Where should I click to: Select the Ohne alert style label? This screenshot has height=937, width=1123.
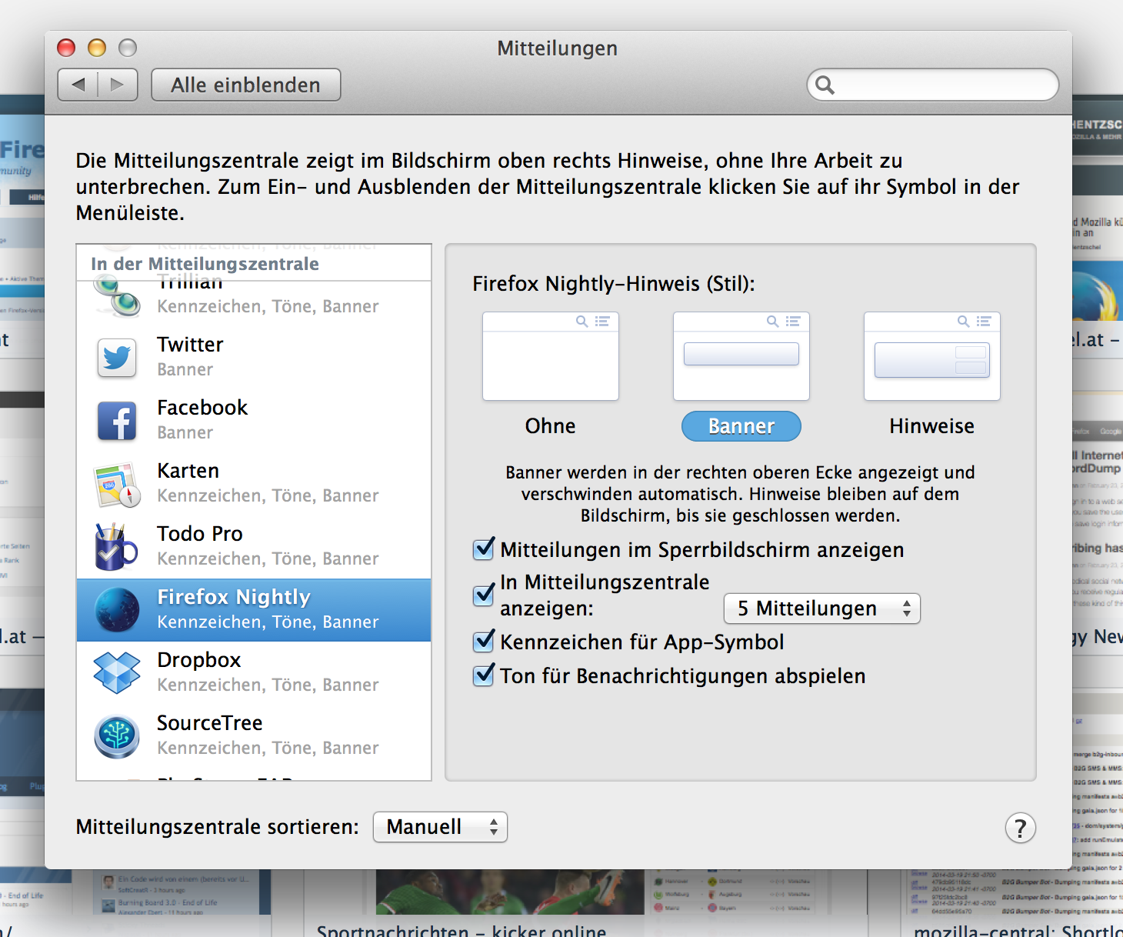[550, 426]
